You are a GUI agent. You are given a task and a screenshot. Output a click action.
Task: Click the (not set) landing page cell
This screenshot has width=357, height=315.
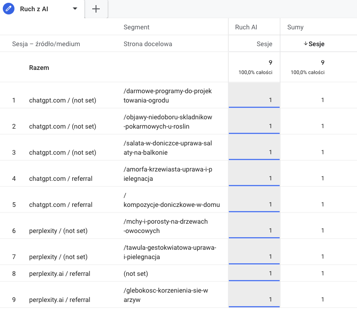coord(136,274)
